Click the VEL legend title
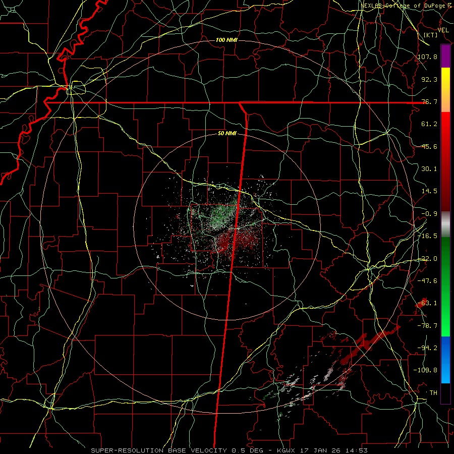Viewport: 454px width, 454px height. (443, 30)
